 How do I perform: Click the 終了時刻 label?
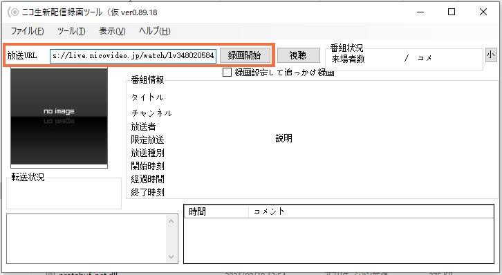147,192
